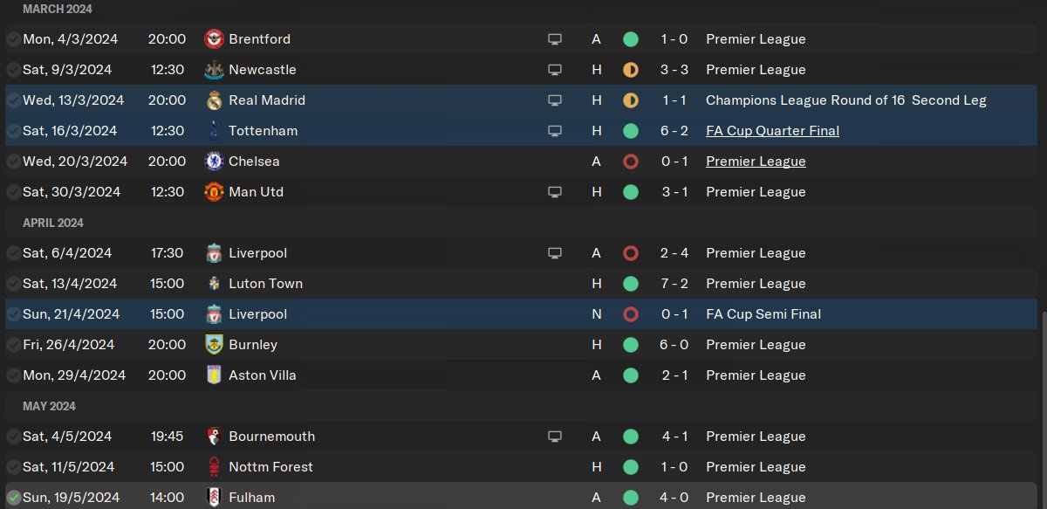Open the FA Cup Quarter Final link
Viewport: 1047px width, 509px height.
[x=772, y=131]
